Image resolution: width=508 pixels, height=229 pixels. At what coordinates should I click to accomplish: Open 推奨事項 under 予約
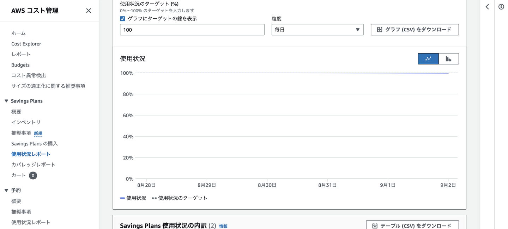(21, 212)
